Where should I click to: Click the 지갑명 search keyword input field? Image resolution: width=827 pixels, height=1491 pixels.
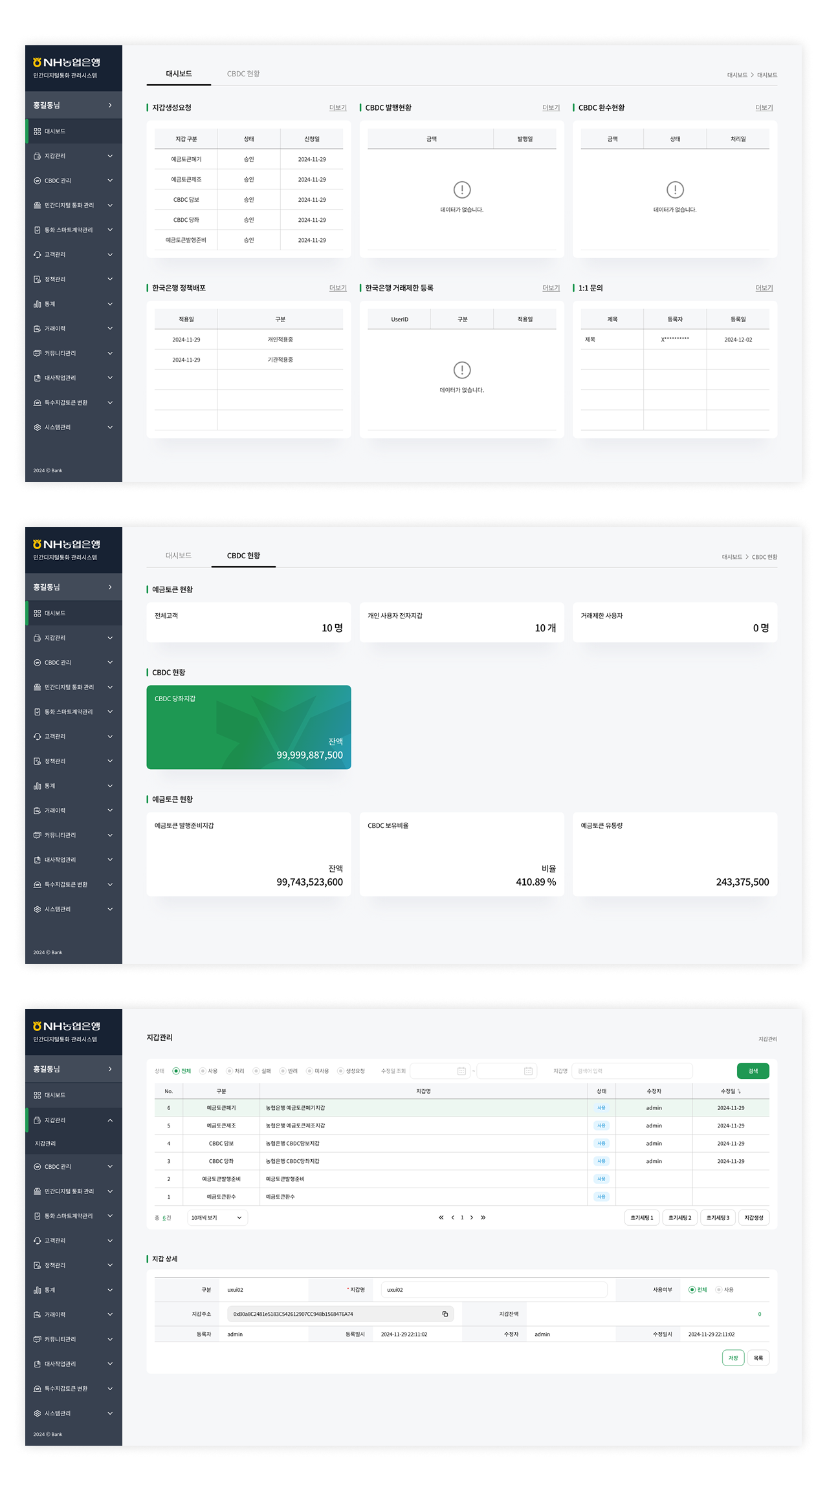coord(632,1071)
